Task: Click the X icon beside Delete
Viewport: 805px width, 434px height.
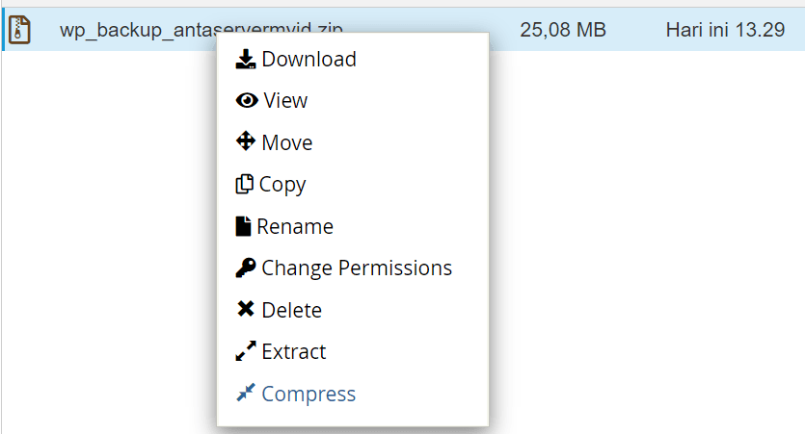Action: point(246,309)
